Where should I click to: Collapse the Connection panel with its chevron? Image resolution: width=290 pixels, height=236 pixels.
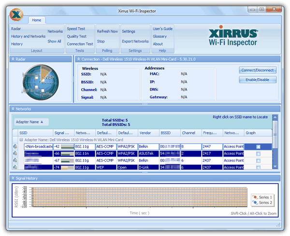(78, 59)
